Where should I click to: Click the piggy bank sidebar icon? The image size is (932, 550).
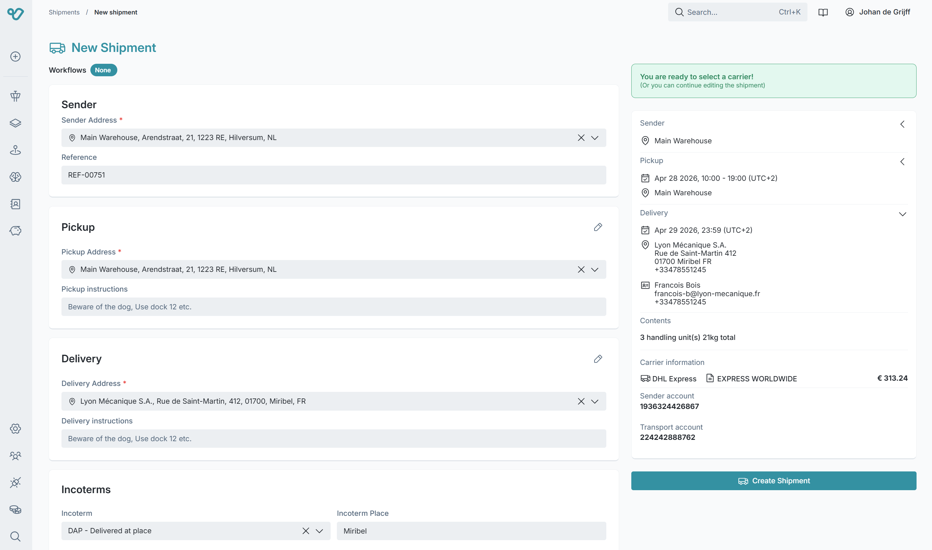point(15,231)
